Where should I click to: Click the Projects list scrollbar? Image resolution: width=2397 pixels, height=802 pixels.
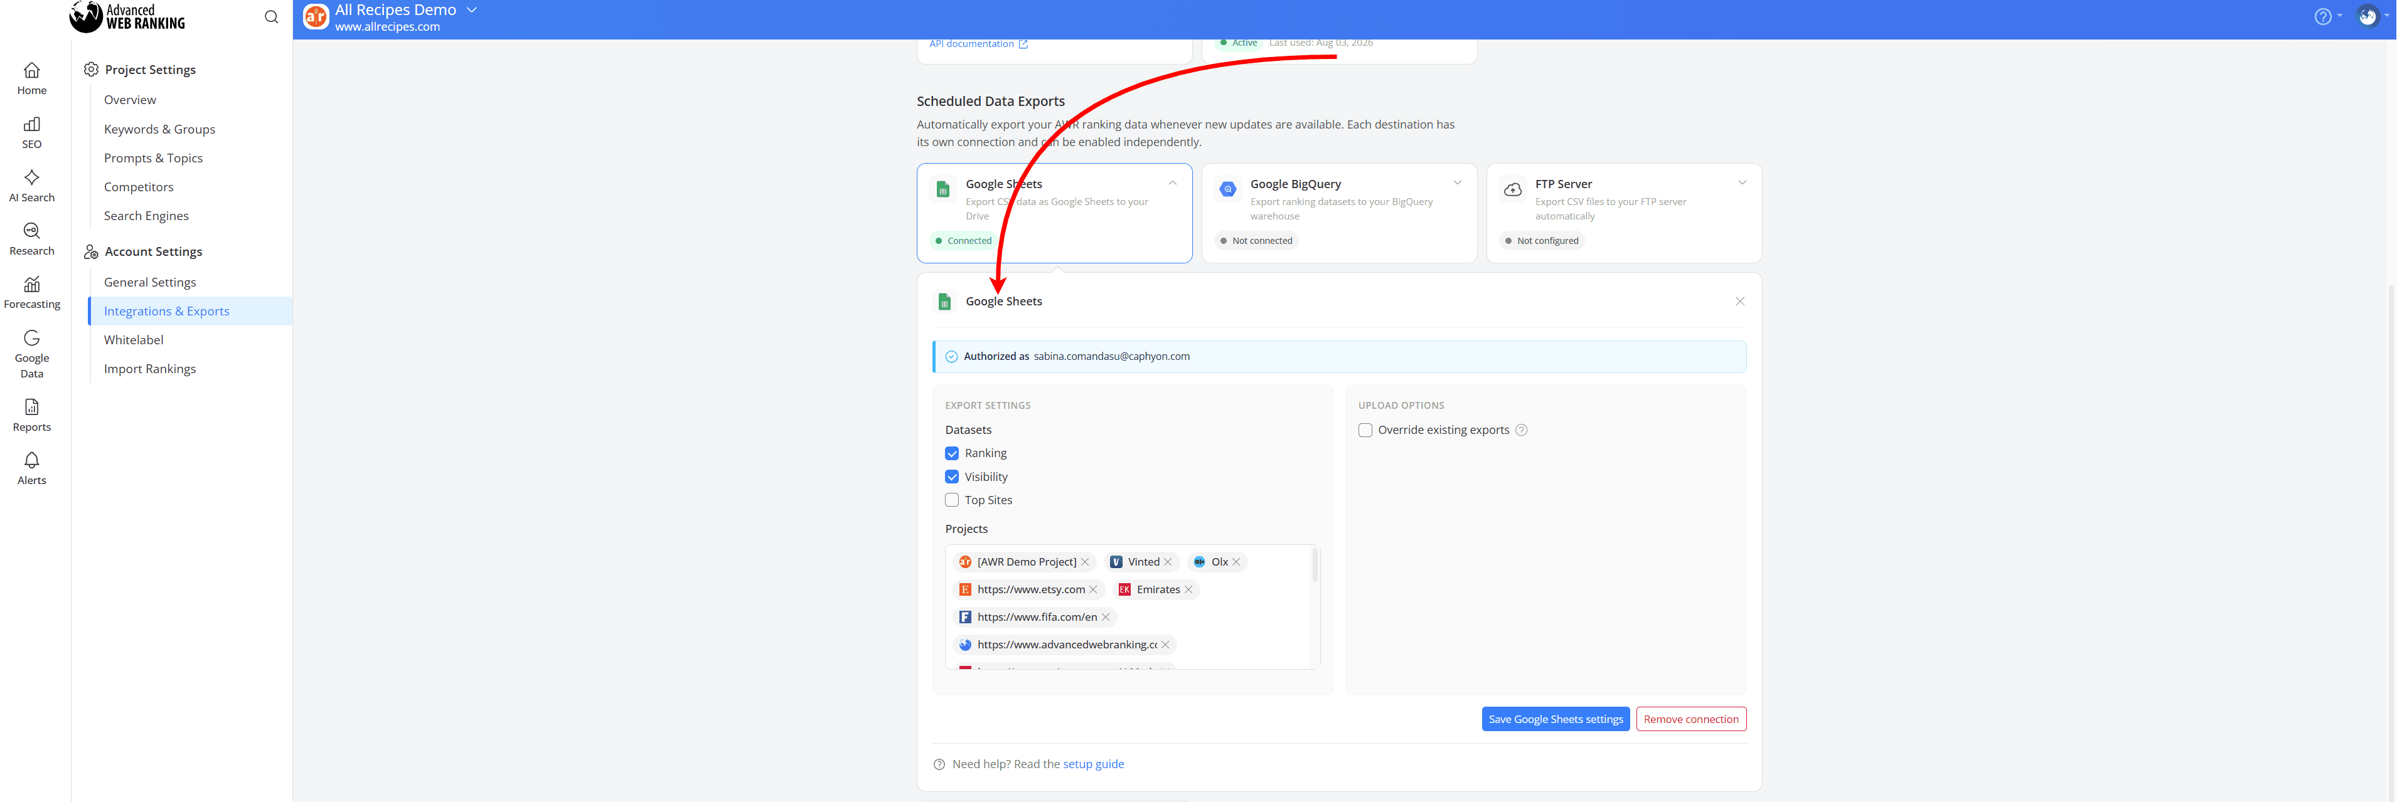(1315, 566)
